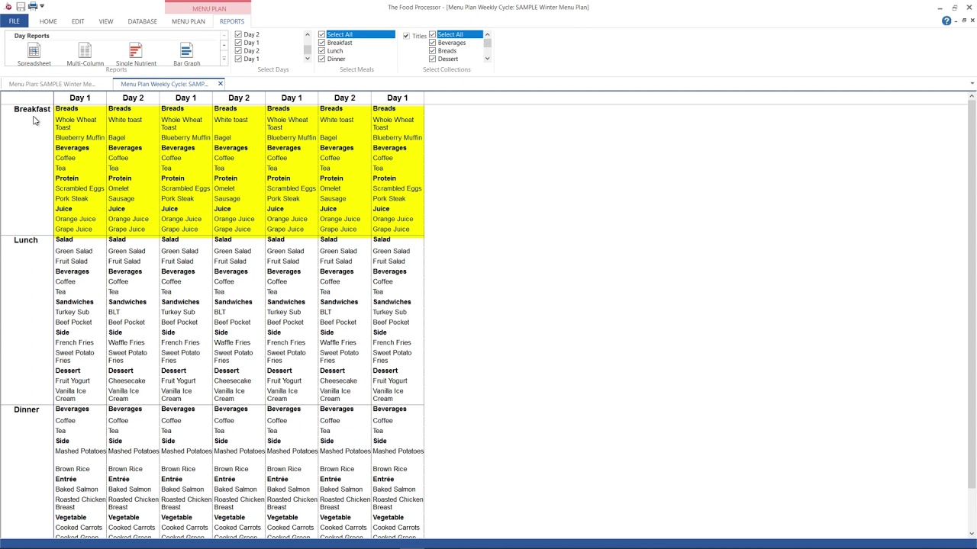Switch to Menu Plan: SAMPLE Winter Me... tab

click(52, 84)
